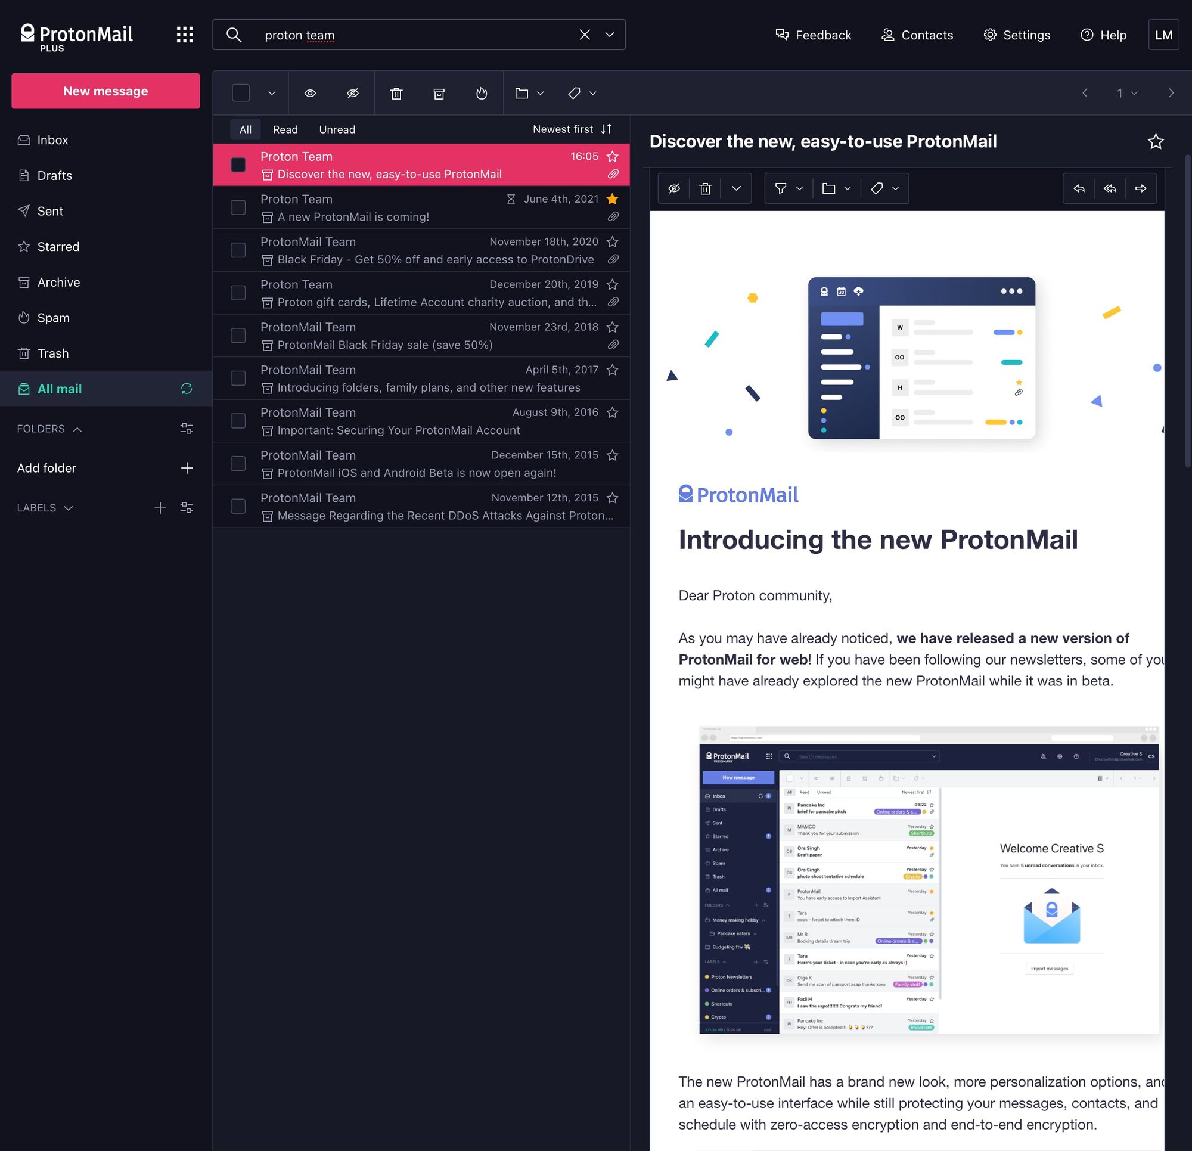Go to previous page arrow
The width and height of the screenshot is (1192, 1151).
pos(1085,93)
